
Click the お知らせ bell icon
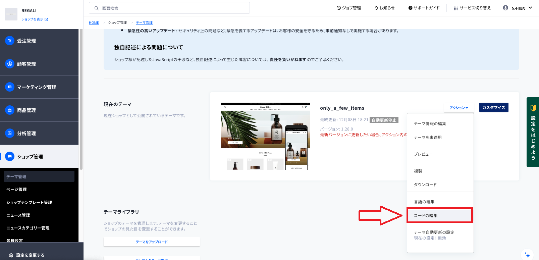376,8
